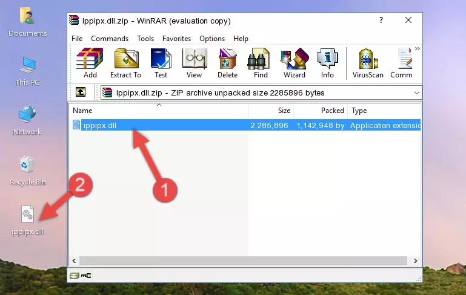Open the Options menu
Screen dimensions: 466x295
pos(212,39)
